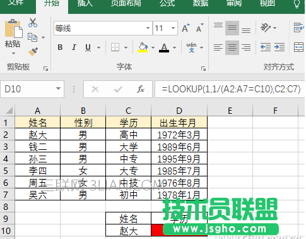Select the Format Painter brush
The image size is (306, 239).
coord(33,51)
